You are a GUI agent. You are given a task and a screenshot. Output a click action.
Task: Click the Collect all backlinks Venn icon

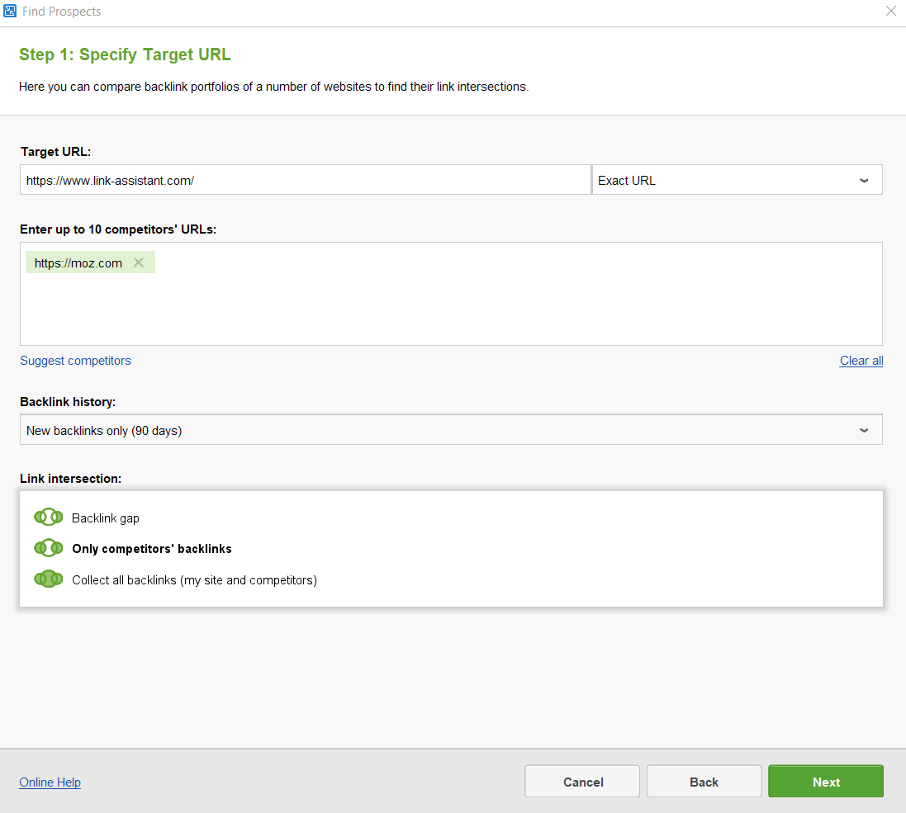point(49,579)
